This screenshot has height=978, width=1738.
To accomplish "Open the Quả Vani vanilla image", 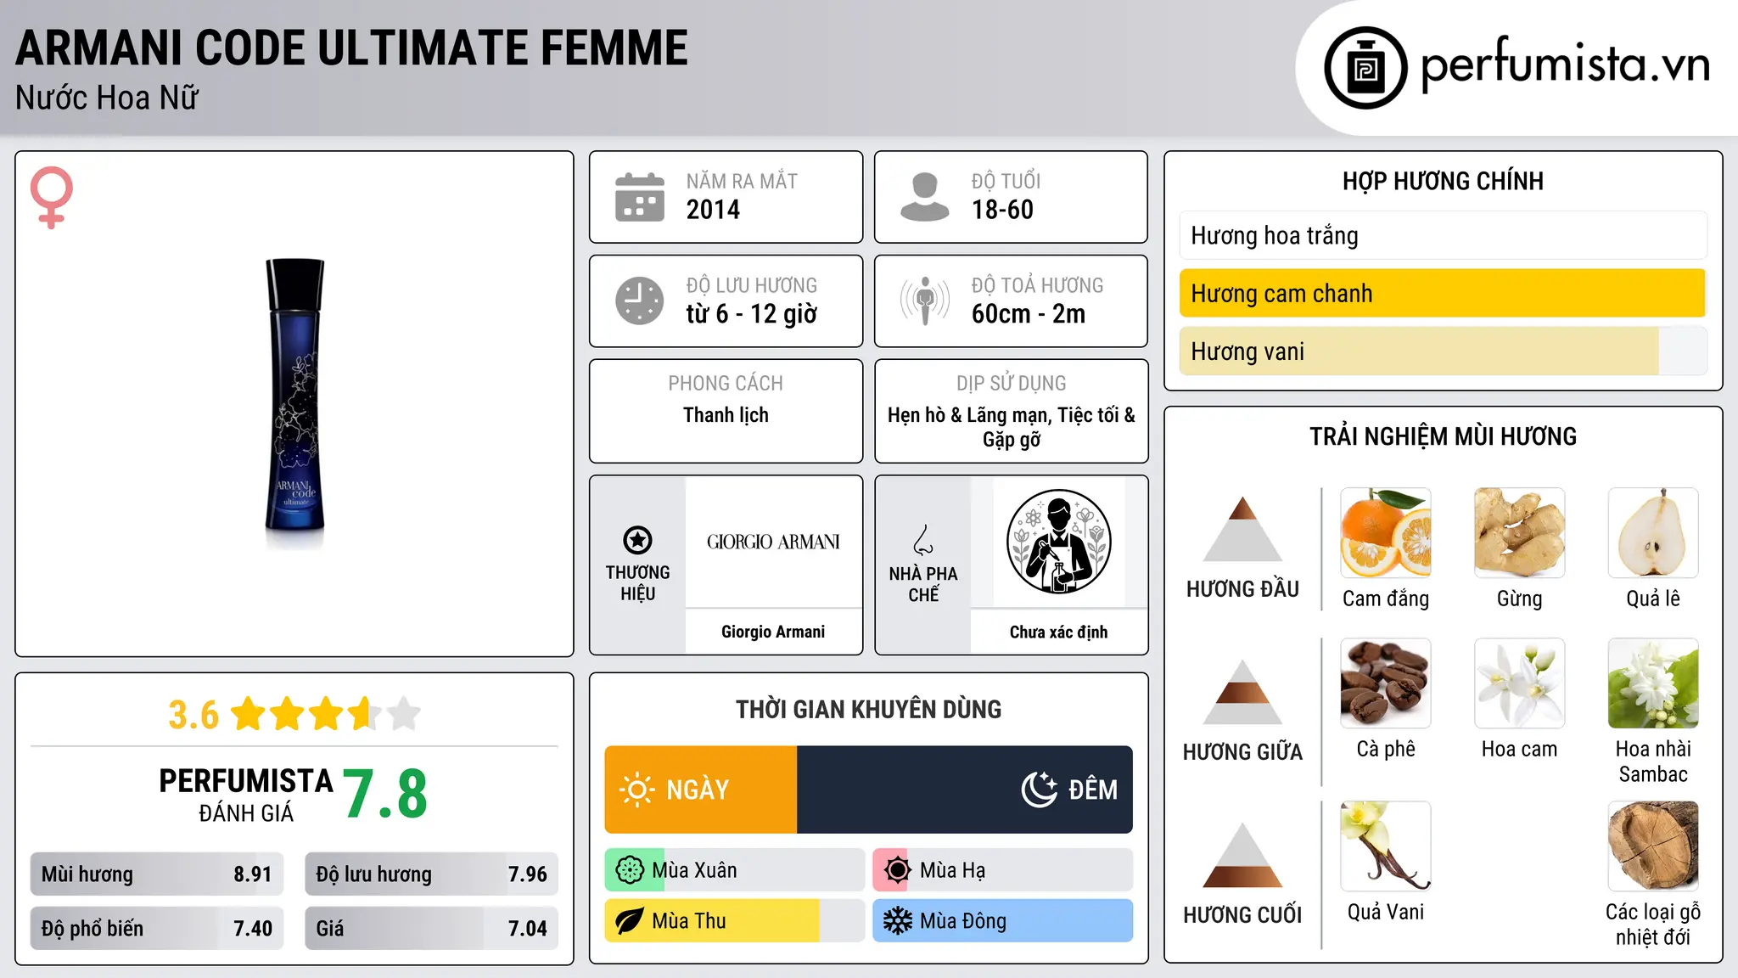I will click(1386, 846).
